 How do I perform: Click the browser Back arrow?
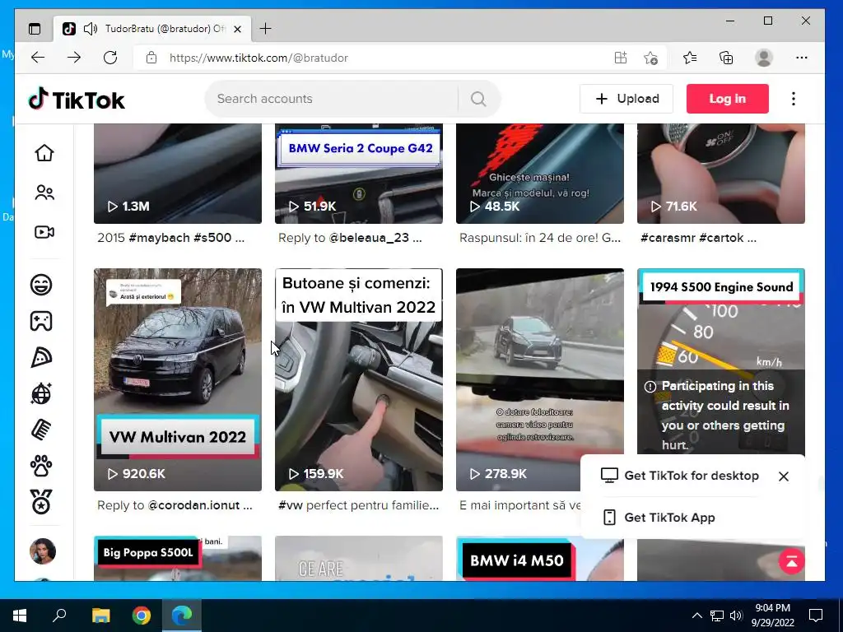click(38, 58)
